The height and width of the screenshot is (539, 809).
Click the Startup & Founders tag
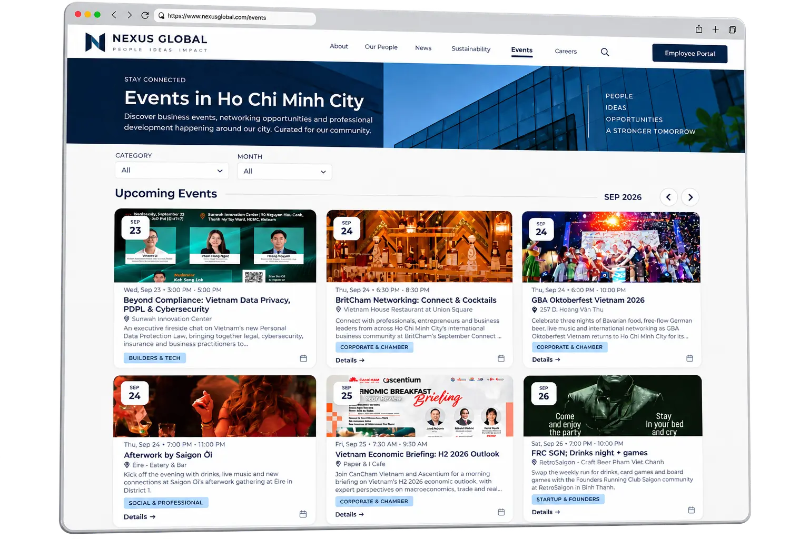(568, 500)
